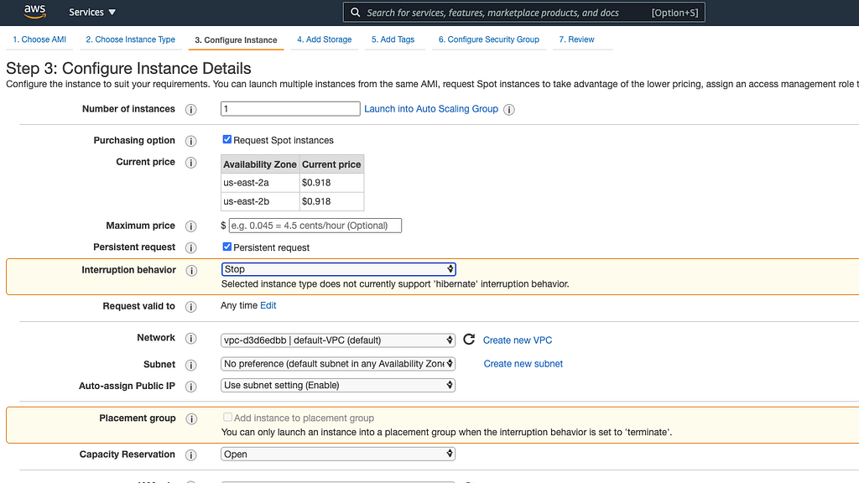Show info for Number of instances
This screenshot has height=483, width=859.
[x=190, y=110]
